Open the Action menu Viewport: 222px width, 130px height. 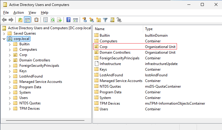[18, 13]
